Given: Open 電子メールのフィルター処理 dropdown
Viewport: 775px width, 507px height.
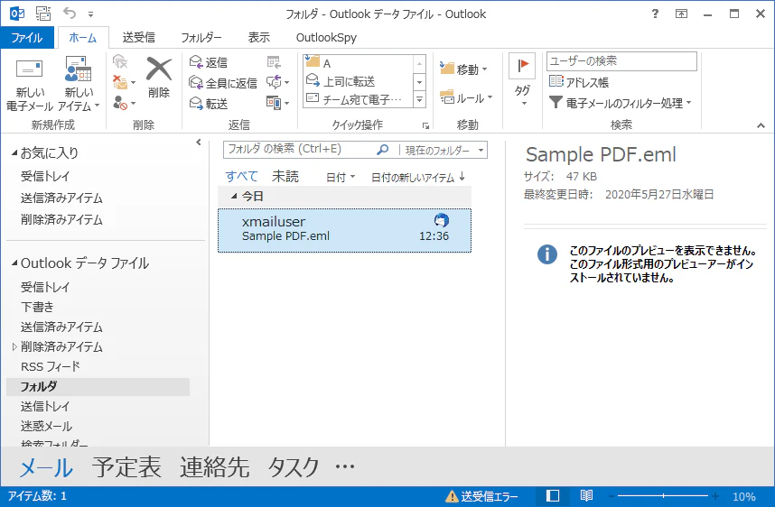Looking at the screenshot, I should (621, 103).
